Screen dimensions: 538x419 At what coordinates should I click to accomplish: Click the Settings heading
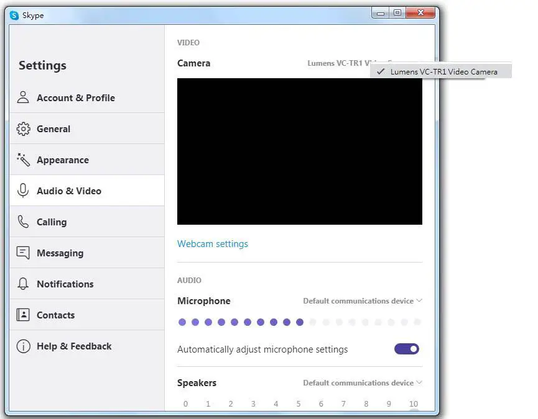(x=42, y=65)
